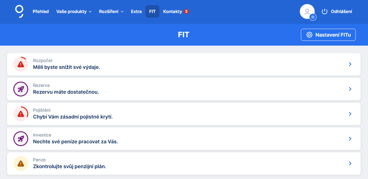The image size is (368, 179).
Task: Go to the Přehled menu item
Action: pos(41,11)
